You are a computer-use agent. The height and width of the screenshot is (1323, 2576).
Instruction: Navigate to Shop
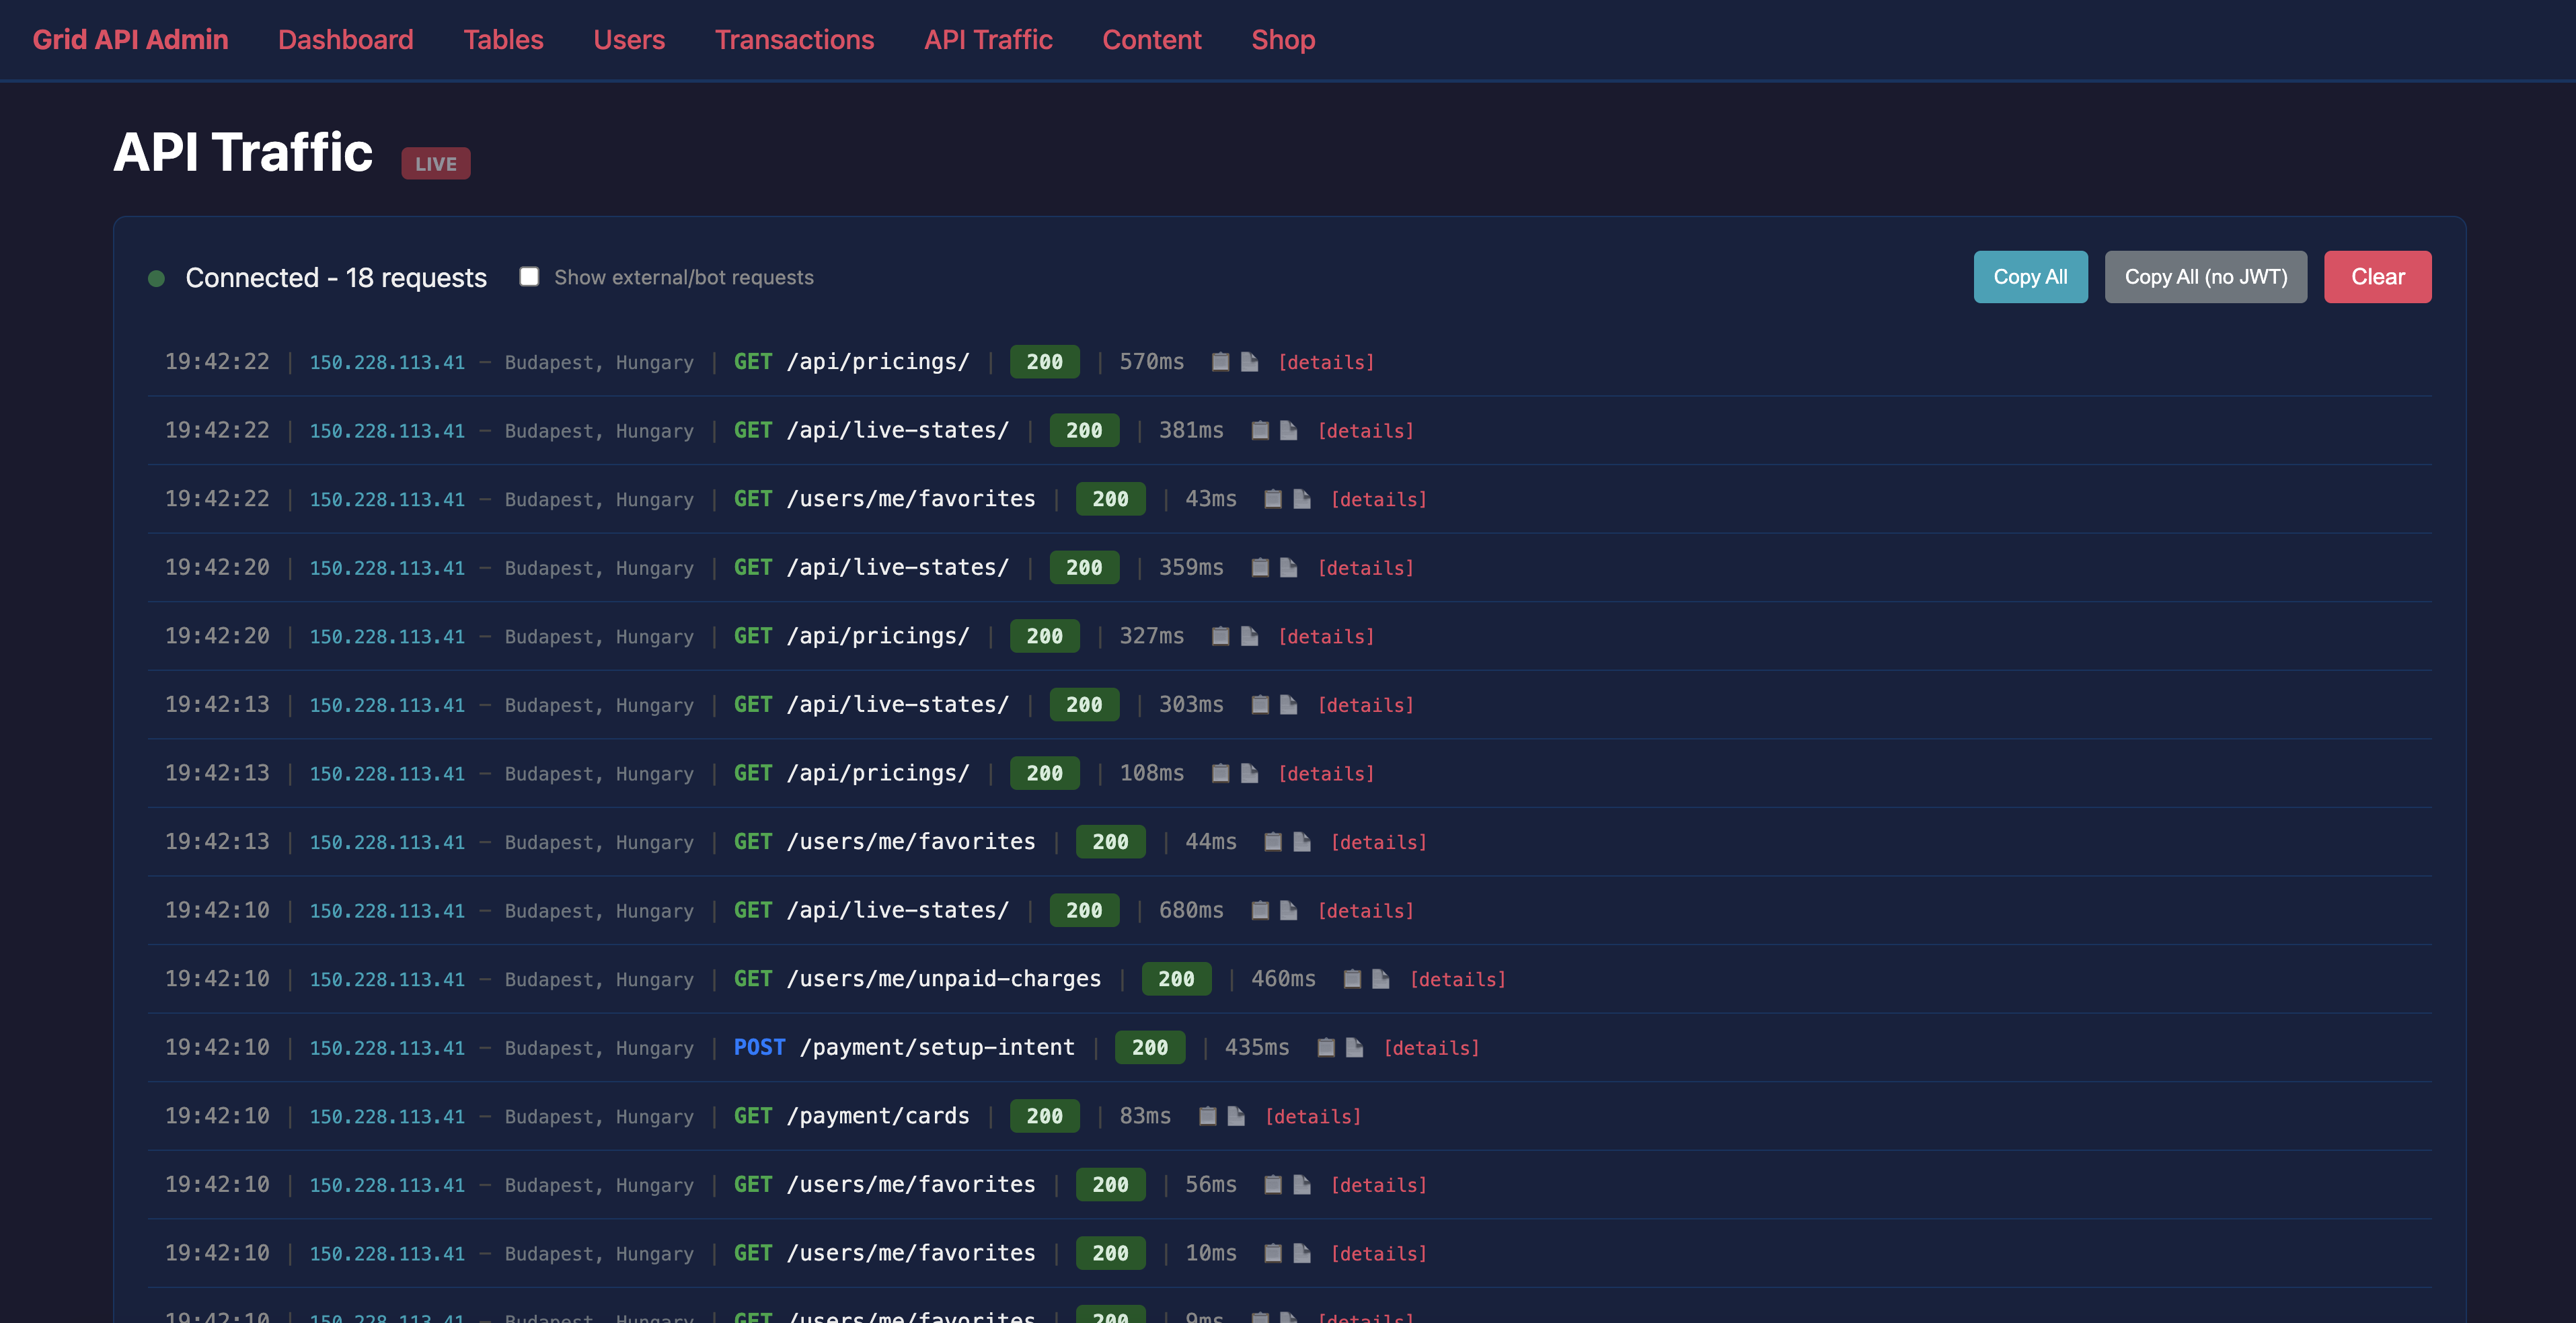(x=1283, y=40)
